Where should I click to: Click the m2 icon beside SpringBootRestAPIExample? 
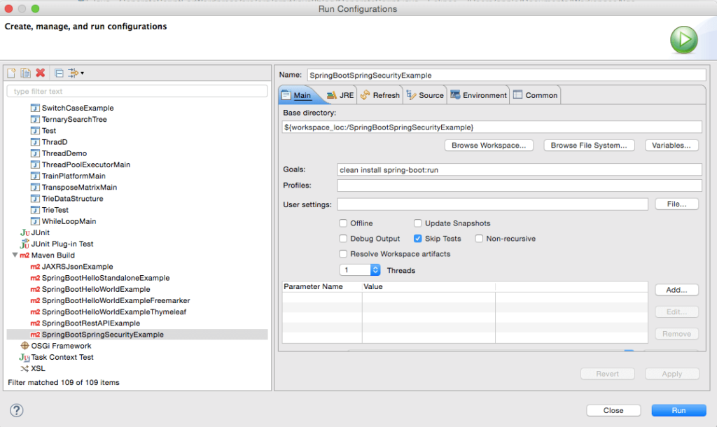[x=34, y=323]
